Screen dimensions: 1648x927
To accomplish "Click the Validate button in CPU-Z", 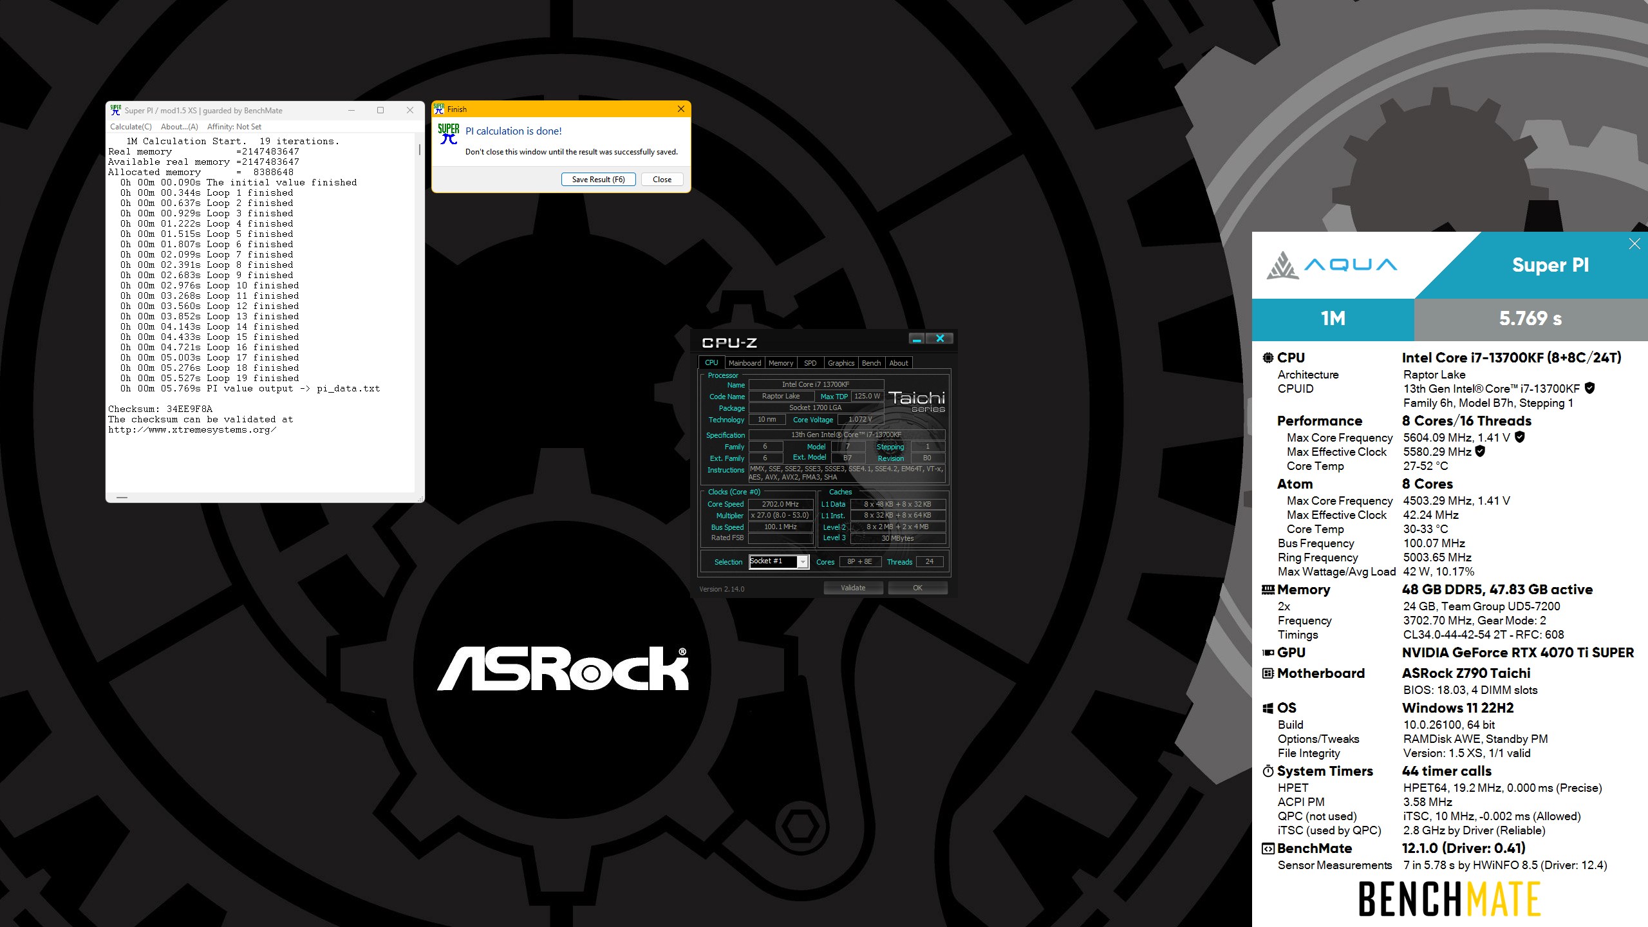I will click(853, 588).
